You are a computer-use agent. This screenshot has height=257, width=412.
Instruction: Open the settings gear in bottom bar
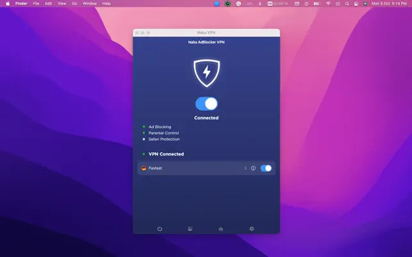(251, 229)
